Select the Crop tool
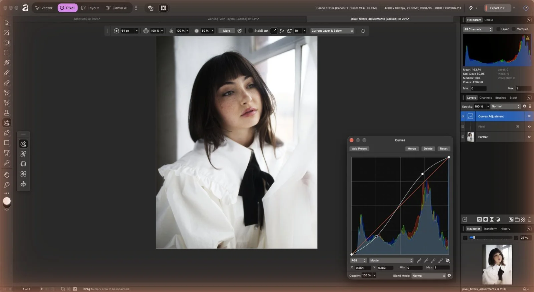The width and height of the screenshot is (534, 292). click(7, 33)
